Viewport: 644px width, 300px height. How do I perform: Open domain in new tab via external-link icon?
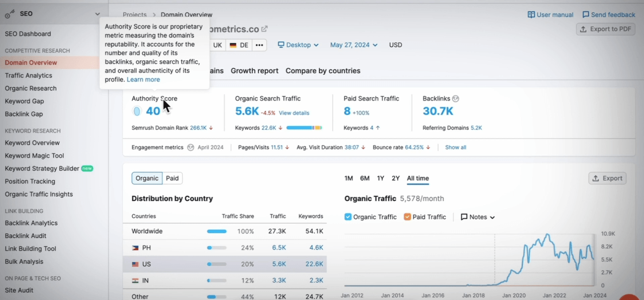(264, 29)
